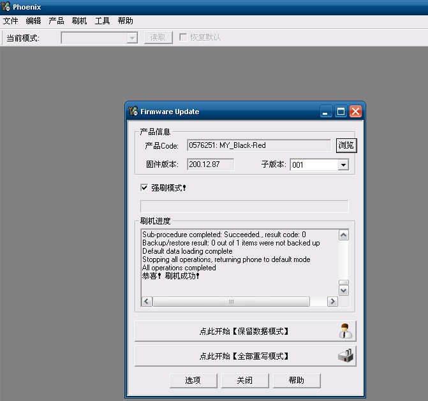The height and width of the screenshot is (401, 428).
Task: Click the flashing progress bar
Action: pyautogui.click(x=244, y=206)
